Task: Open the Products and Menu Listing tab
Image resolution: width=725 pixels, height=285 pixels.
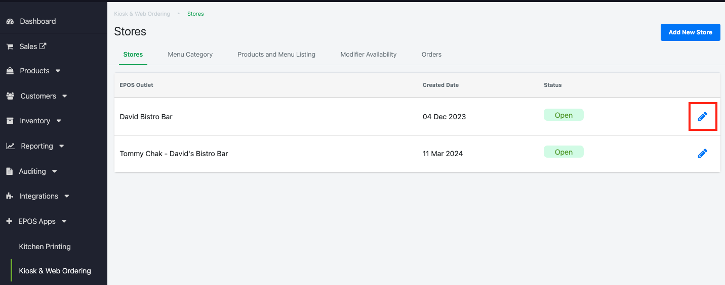Action: (276, 55)
